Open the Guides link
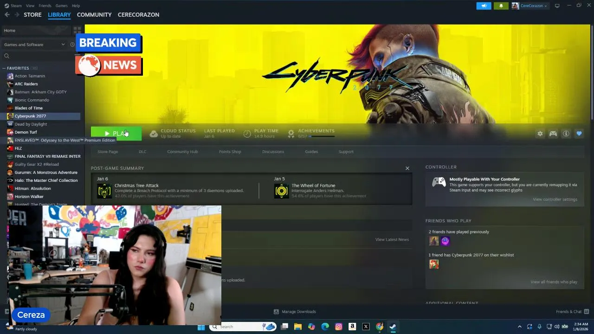This screenshot has width=594, height=334. 311,152
